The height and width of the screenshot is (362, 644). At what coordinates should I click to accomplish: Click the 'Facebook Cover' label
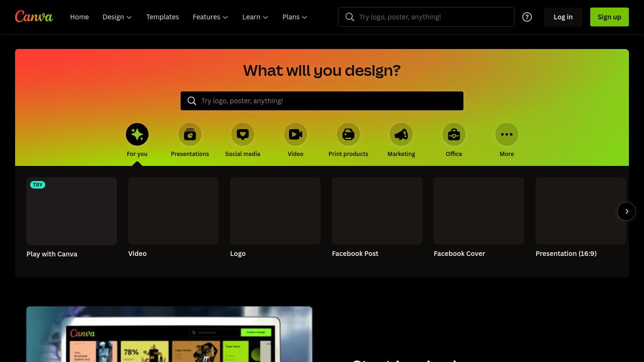459,254
